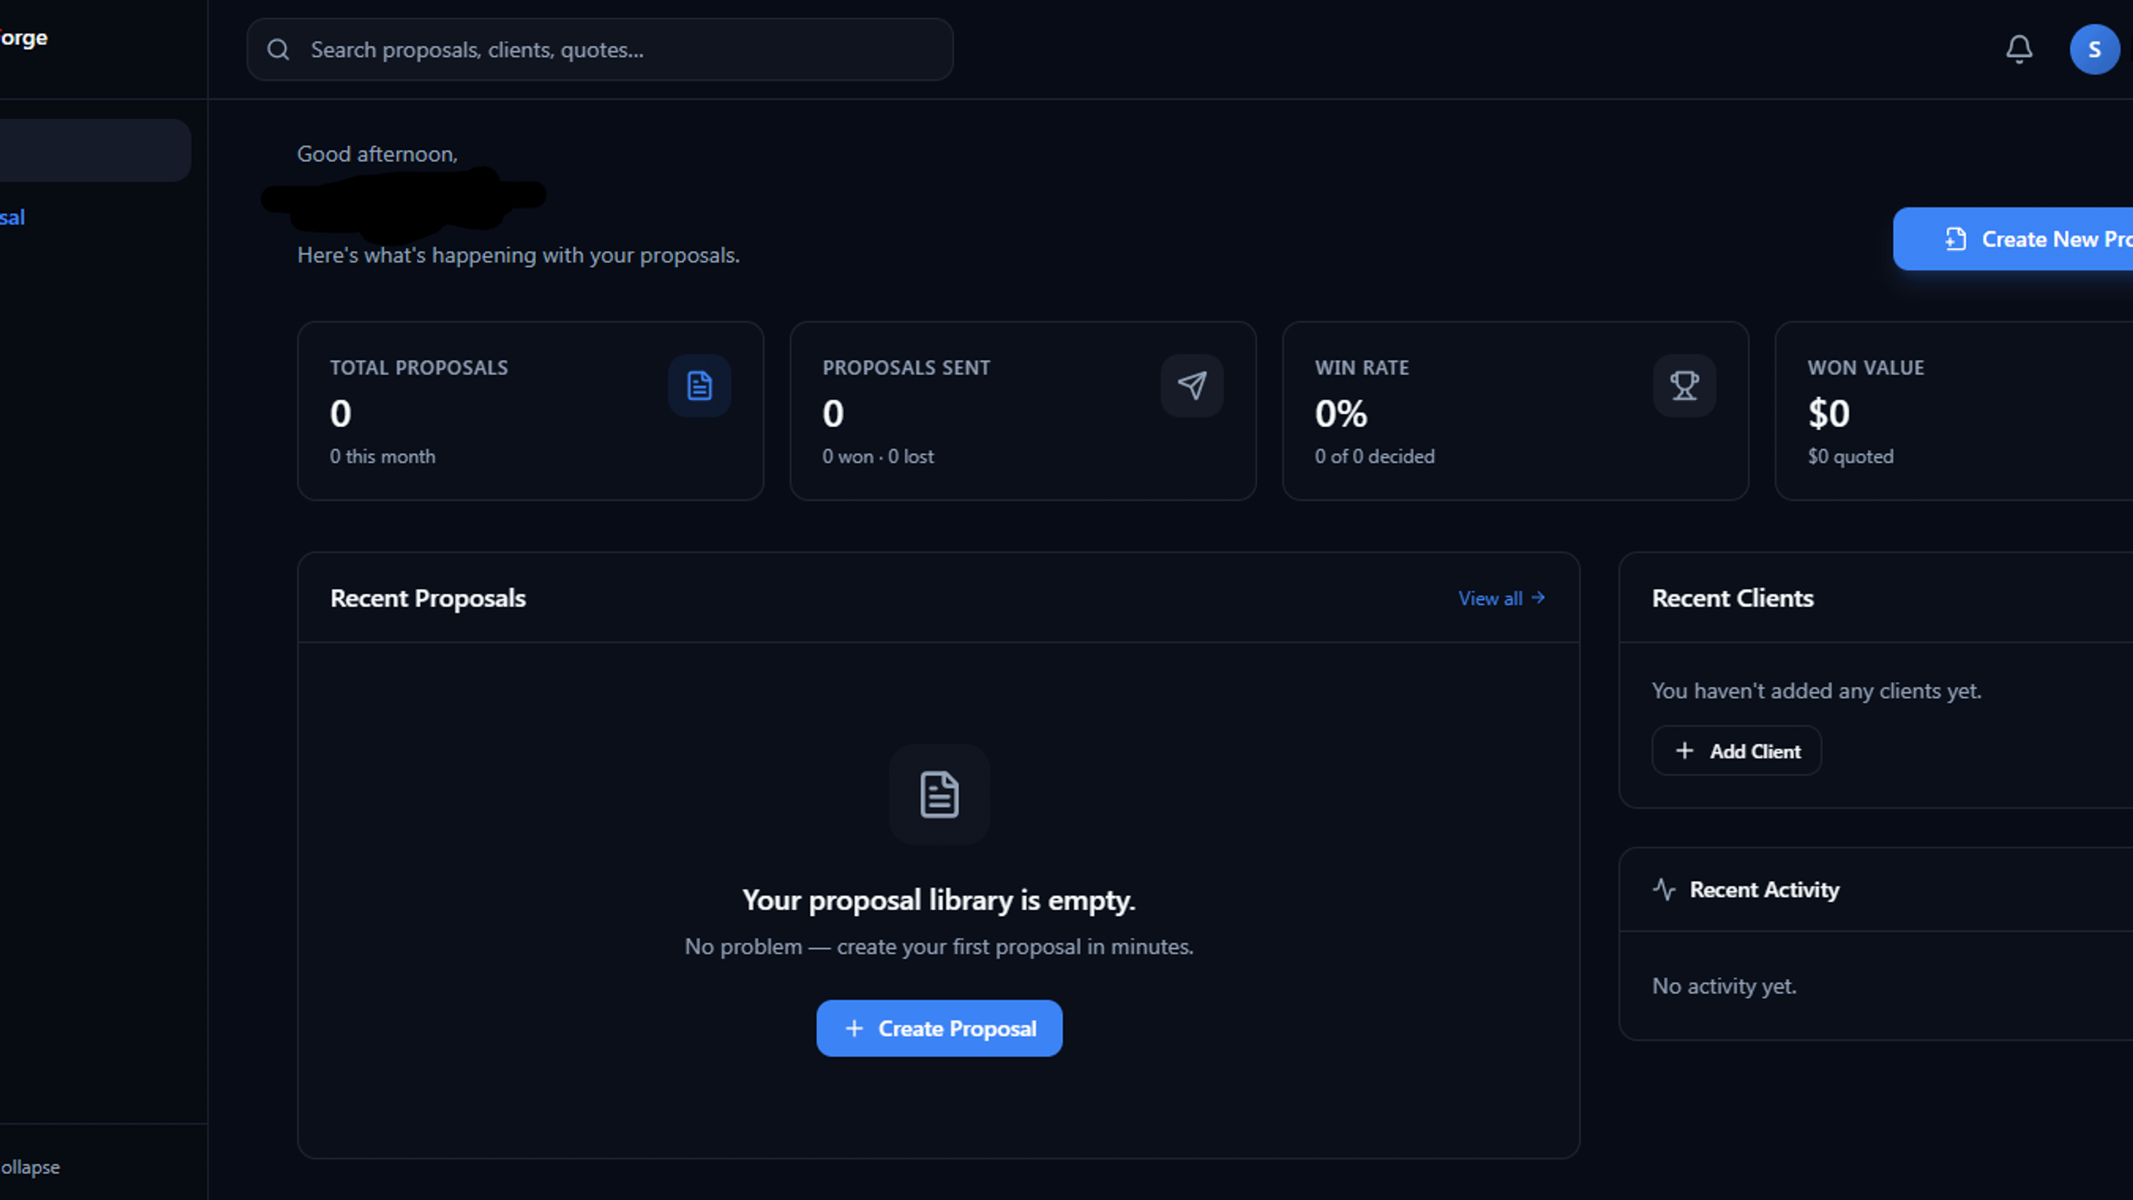Viewport: 2133px width, 1200px height.
Task: Click the Create New Proposal button
Action: pyautogui.click(x=2013, y=239)
